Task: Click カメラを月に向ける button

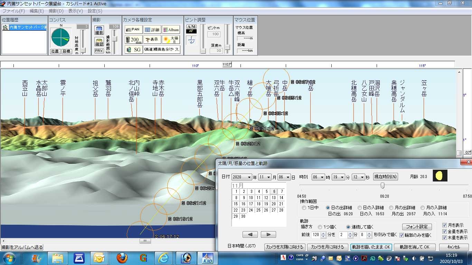Action: pyautogui.click(x=327, y=247)
